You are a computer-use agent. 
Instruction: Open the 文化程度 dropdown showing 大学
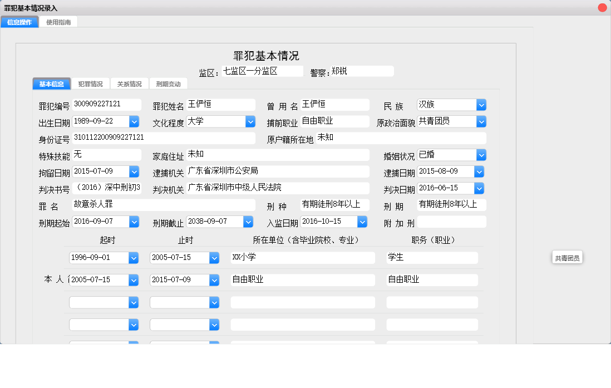249,121
